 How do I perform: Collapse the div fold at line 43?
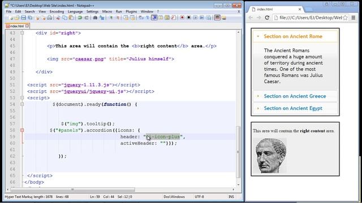[22, 33]
